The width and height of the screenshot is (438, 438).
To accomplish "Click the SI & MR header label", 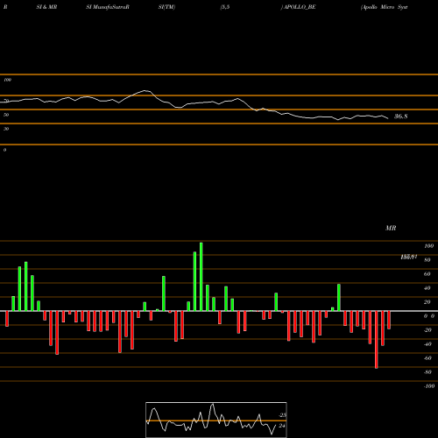I will pyautogui.click(x=46, y=7).
